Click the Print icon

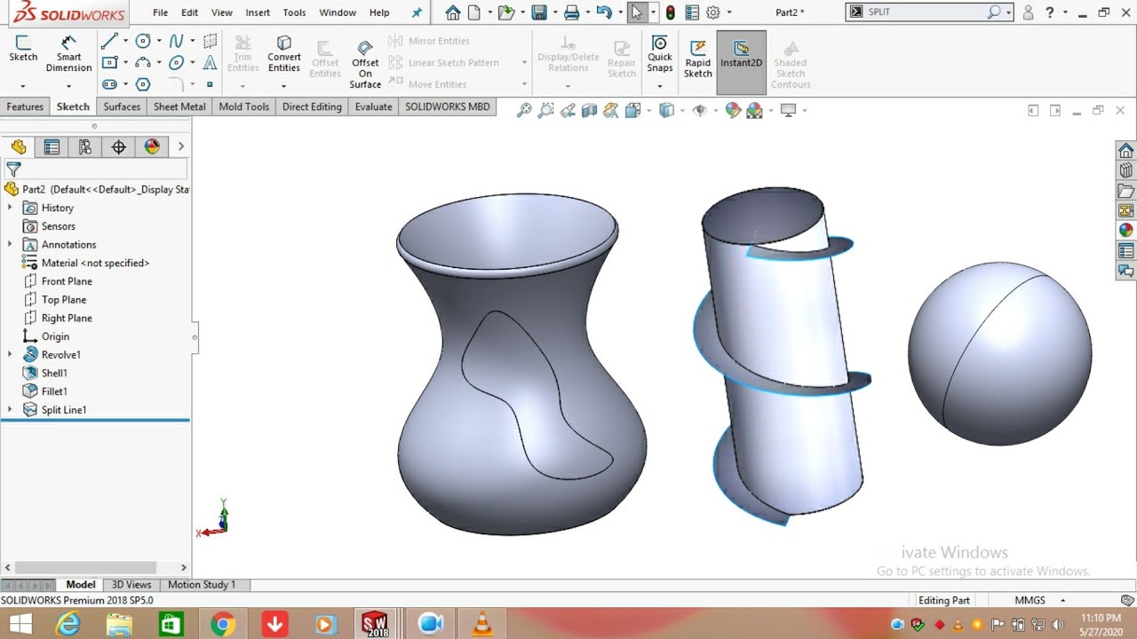571,12
